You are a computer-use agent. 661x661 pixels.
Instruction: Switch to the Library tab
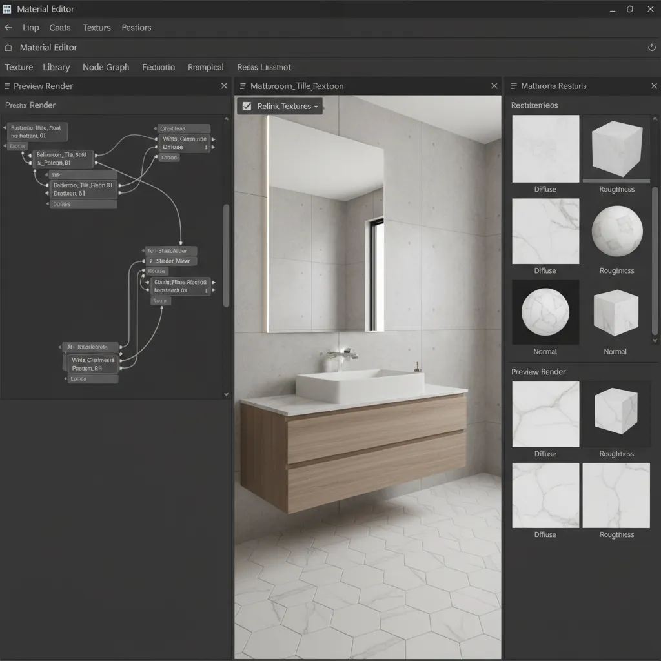point(56,67)
